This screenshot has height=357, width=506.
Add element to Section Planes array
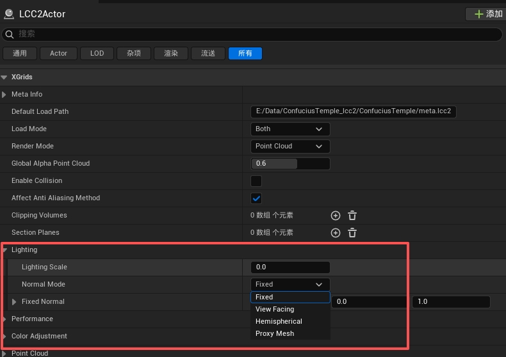tap(336, 233)
